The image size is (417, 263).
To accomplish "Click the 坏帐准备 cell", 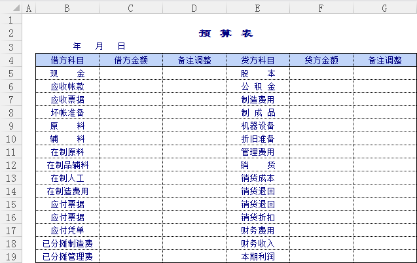I will 67,113.
